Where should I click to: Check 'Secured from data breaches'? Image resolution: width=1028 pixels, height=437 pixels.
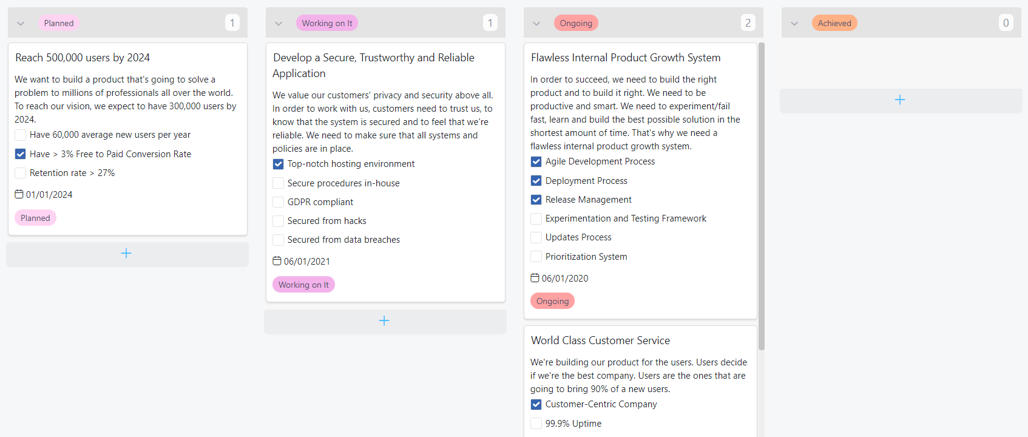coord(278,240)
